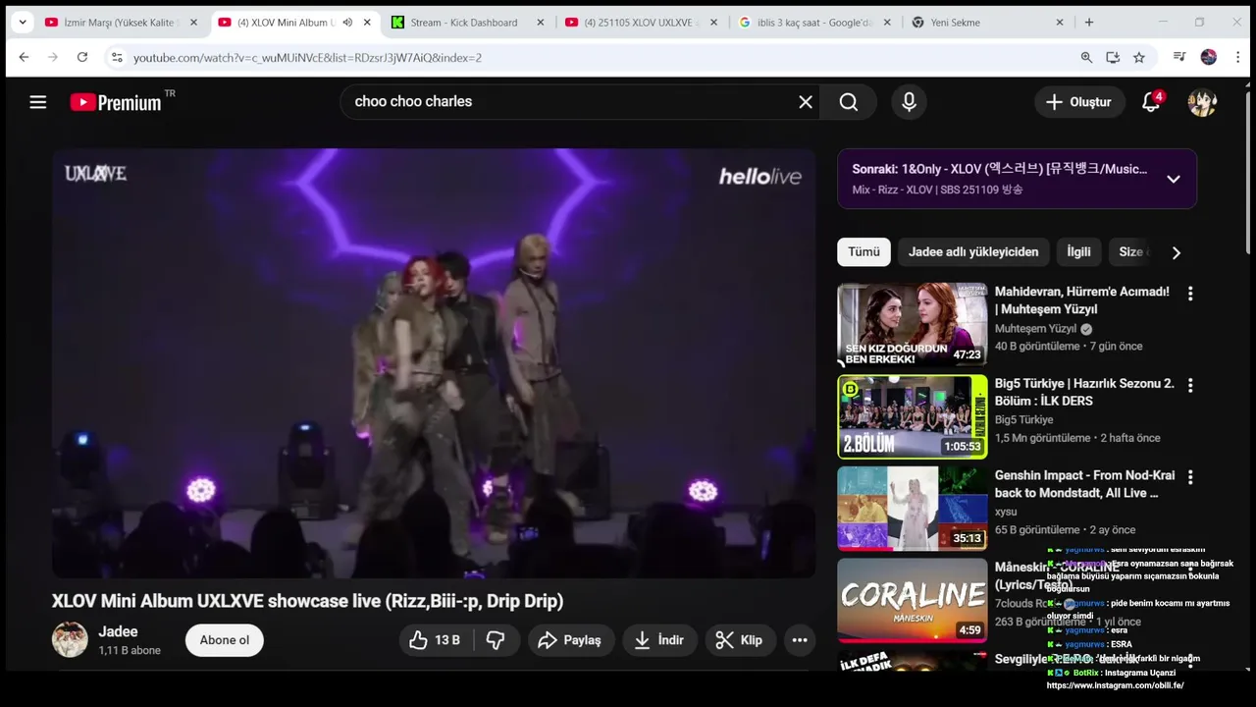Image resolution: width=1256 pixels, height=707 pixels.
Task: Open Muhteşem Yüzyıl channel name
Action: [x=1035, y=329]
